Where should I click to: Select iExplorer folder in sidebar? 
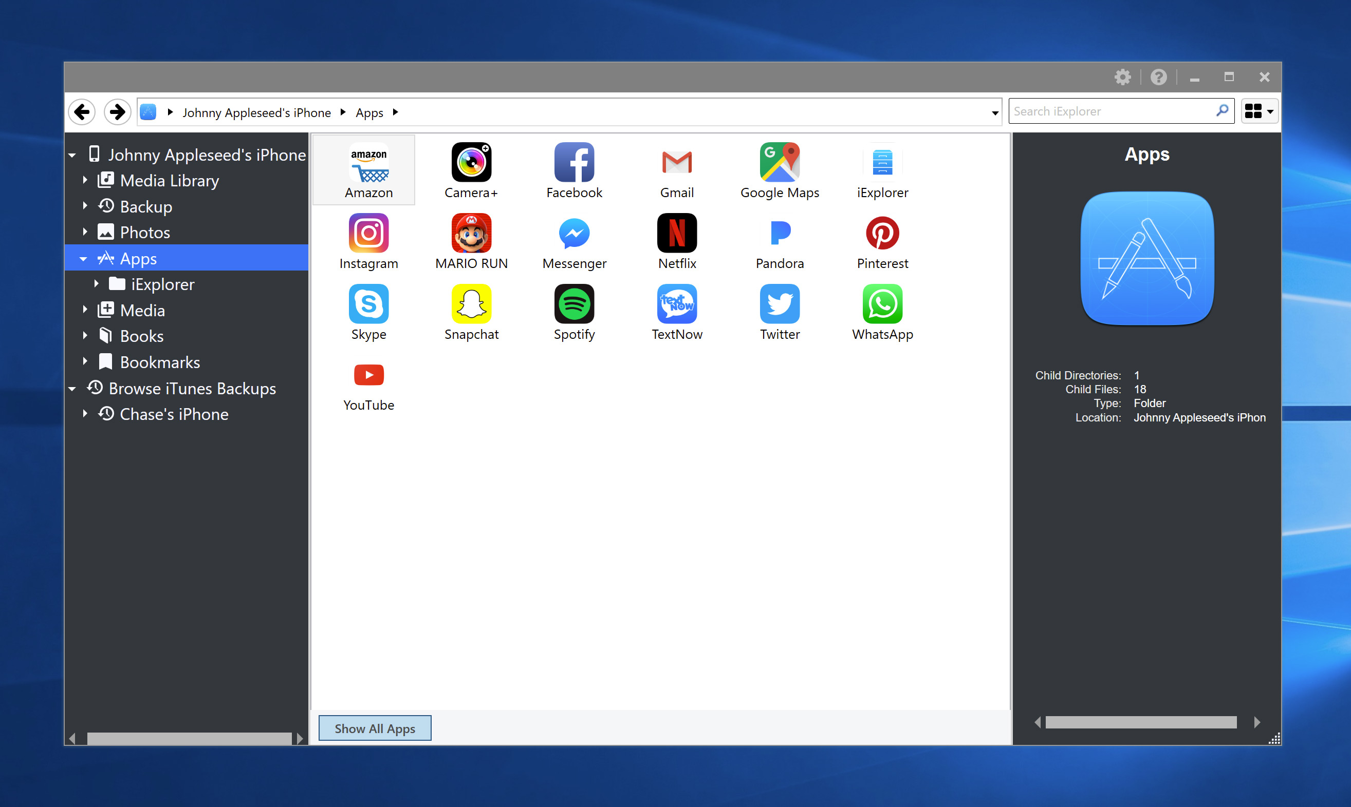[x=163, y=284]
